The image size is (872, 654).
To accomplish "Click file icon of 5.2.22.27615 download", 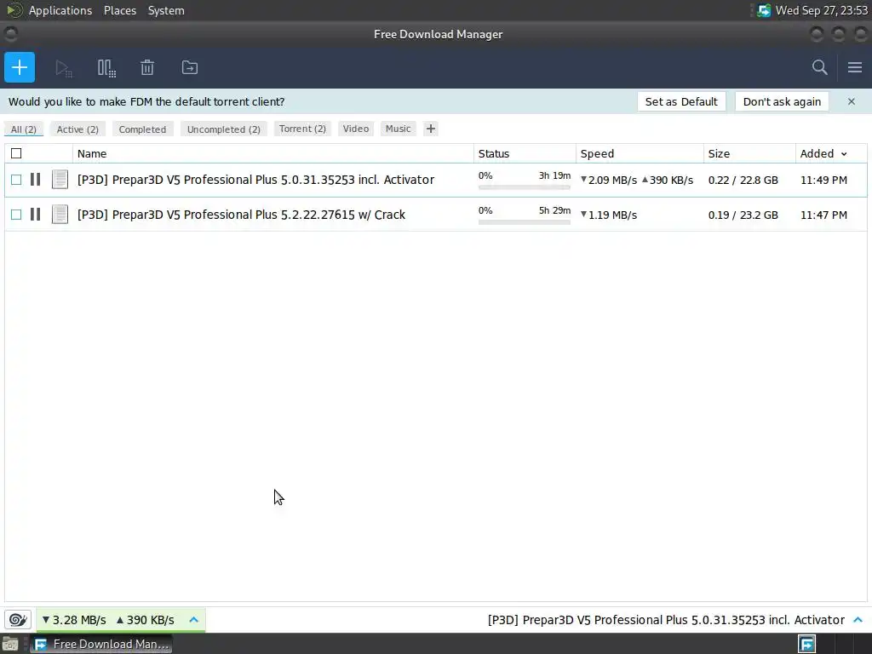I will pos(60,215).
